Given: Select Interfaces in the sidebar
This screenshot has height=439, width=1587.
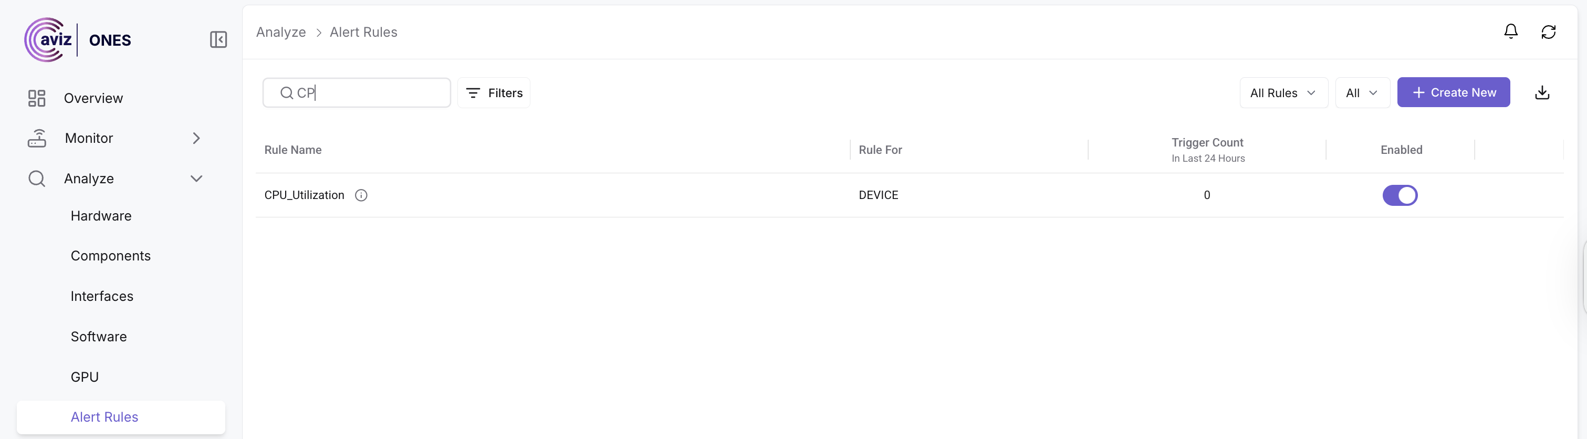Looking at the screenshot, I should pos(102,296).
